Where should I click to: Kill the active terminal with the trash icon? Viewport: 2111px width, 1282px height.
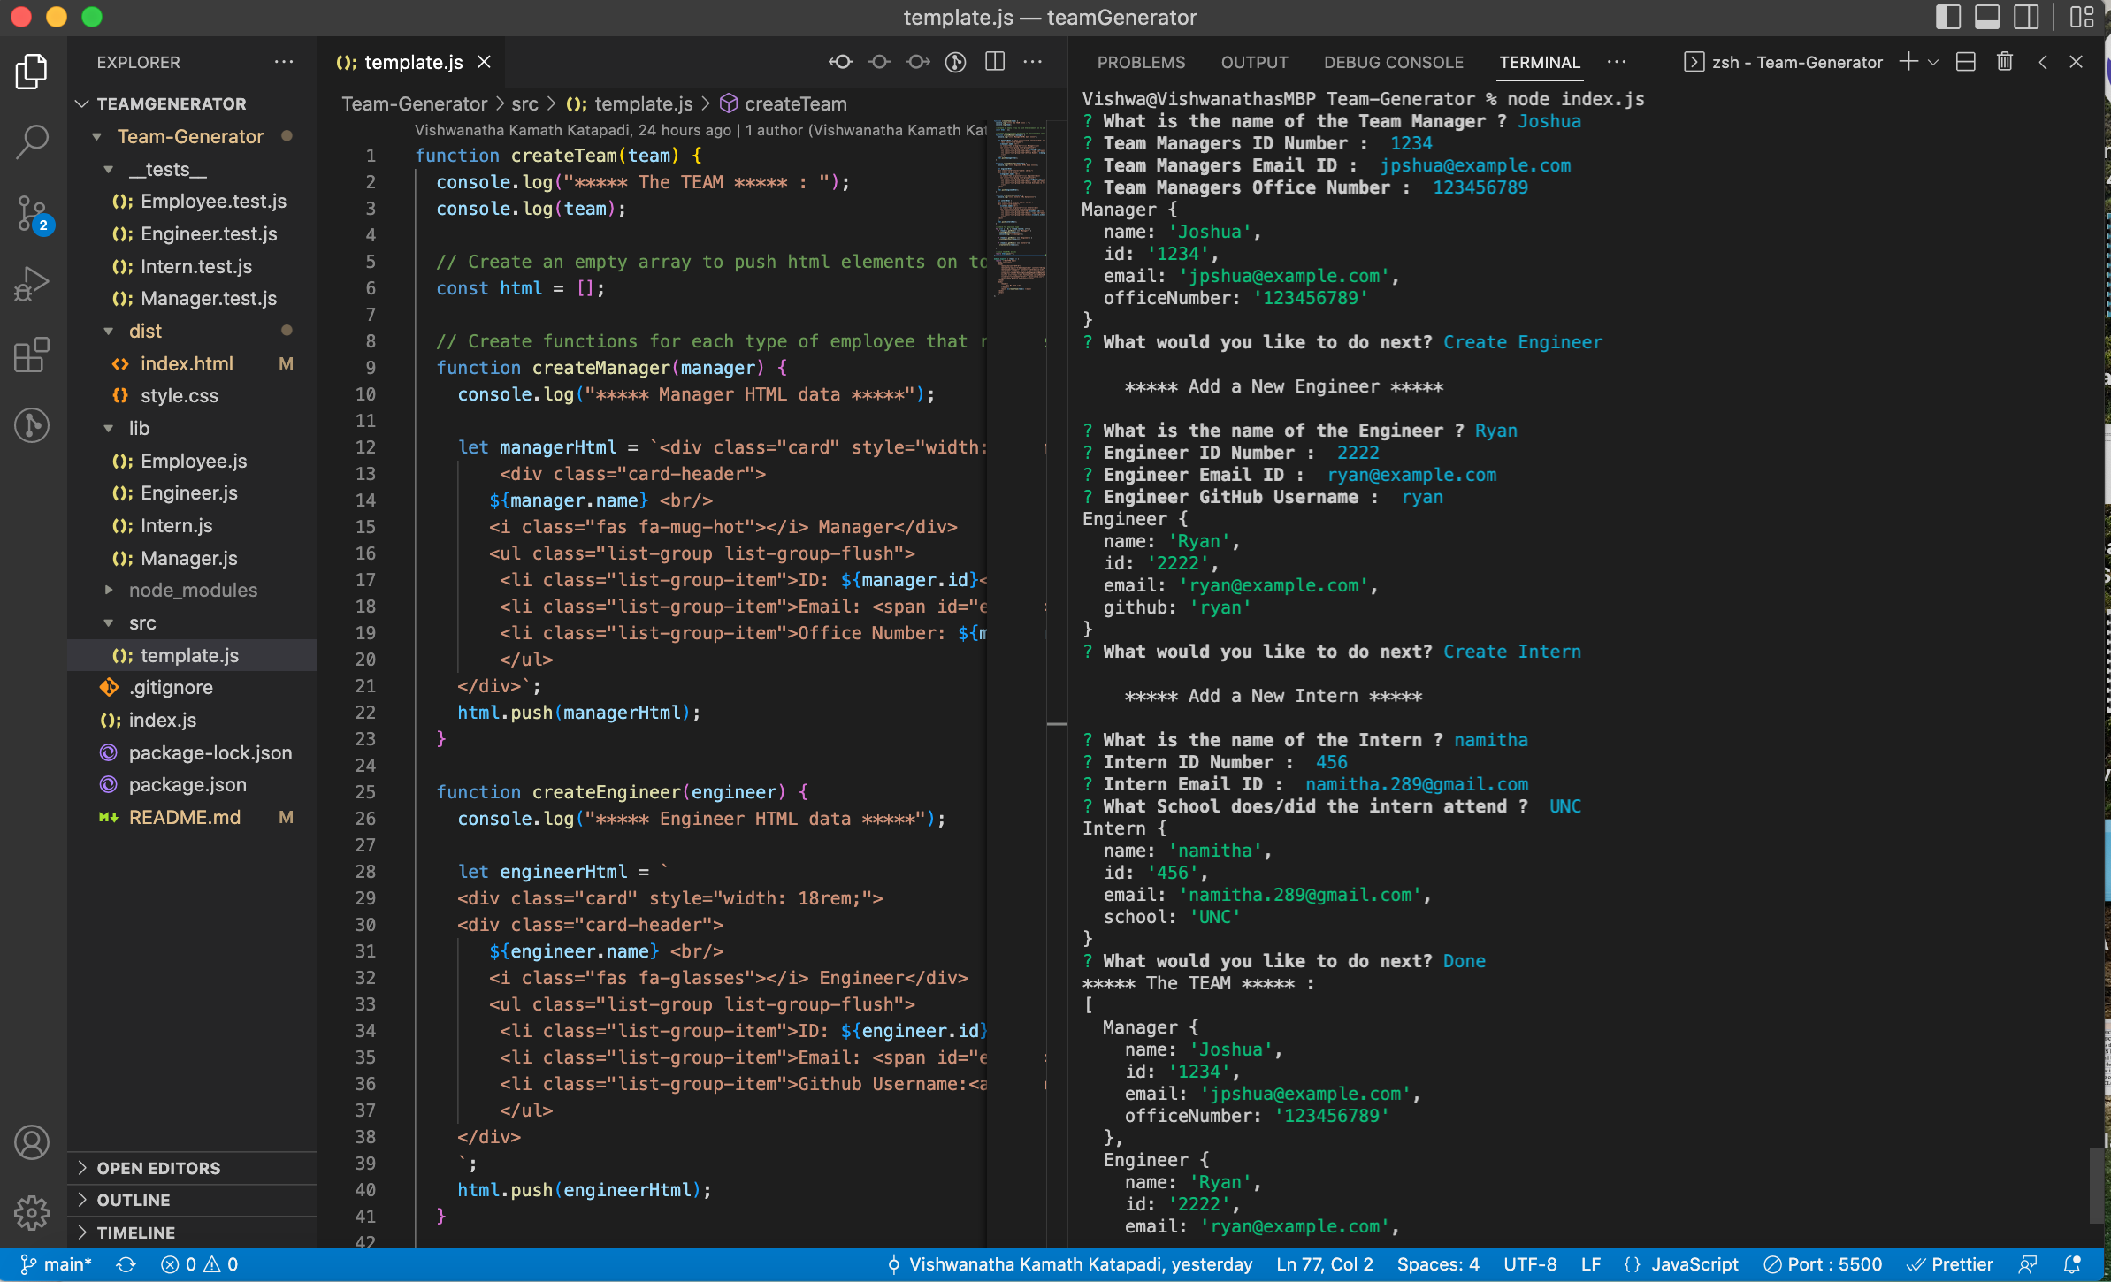click(x=2004, y=62)
